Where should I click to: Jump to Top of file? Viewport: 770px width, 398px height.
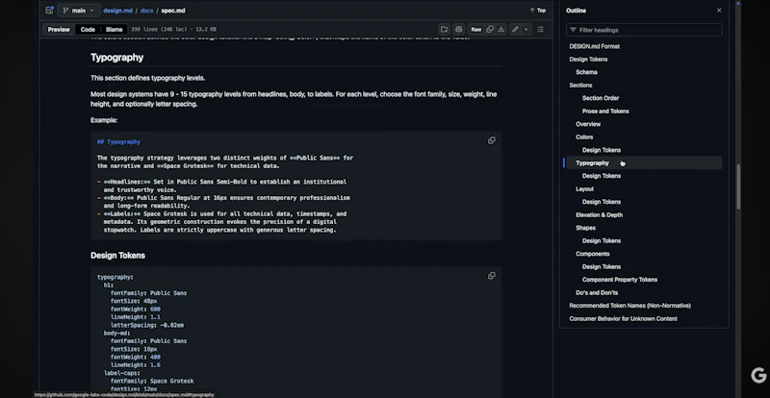coord(538,11)
